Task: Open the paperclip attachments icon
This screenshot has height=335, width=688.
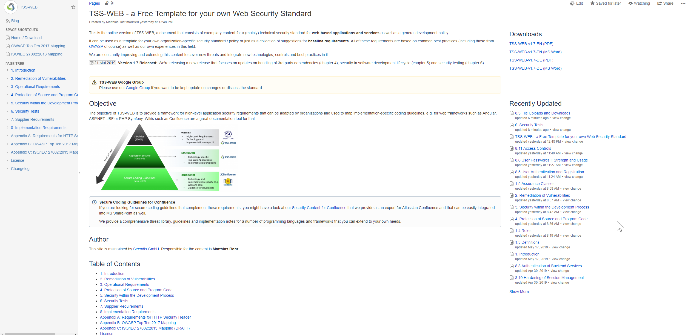Action: tap(112, 3)
